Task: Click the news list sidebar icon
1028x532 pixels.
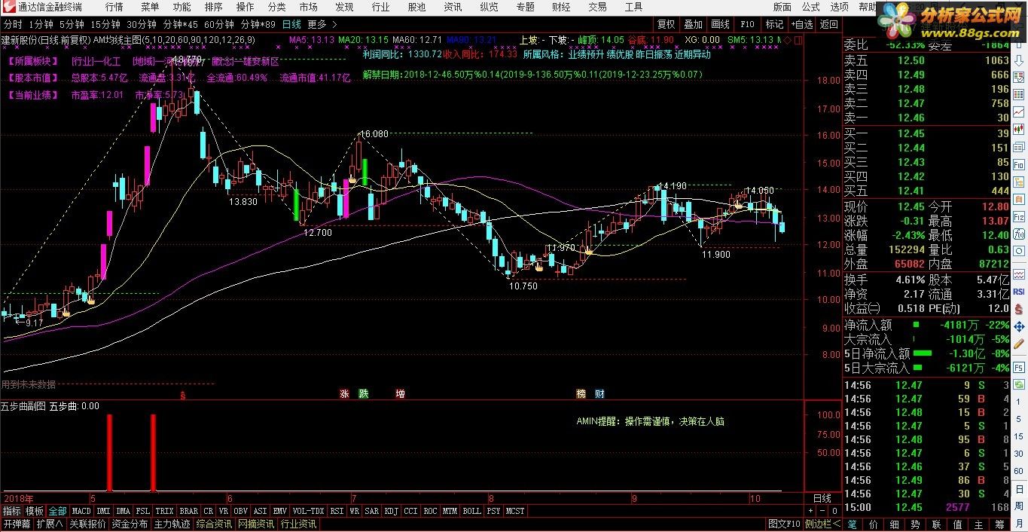Action: 1019,147
